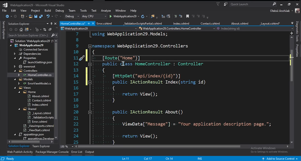Image resolution: width=301 pixels, height=161 pixels.
Task: Open the 150 % zoom level dropdown
Action: (x=67, y=146)
